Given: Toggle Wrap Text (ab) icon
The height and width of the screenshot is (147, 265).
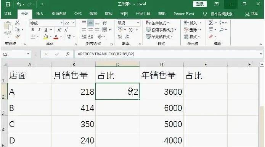Looking at the screenshot, I should [x=104, y=23].
